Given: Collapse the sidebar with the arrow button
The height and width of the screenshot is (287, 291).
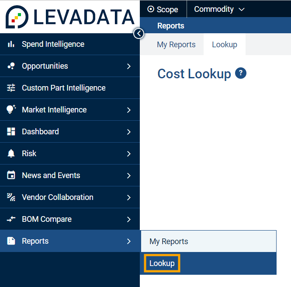Looking at the screenshot, I should tap(139, 33).
